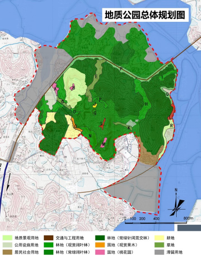Click the brown 交通与工程用地 legend swatch
This screenshot has height=264, width=201.
pos(49,238)
